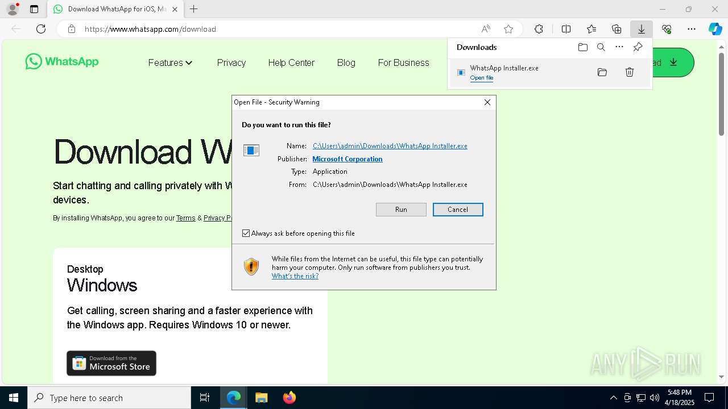
Task: Delete WhatsApp Installer.exe download entry
Action: (x=630, y=72)
